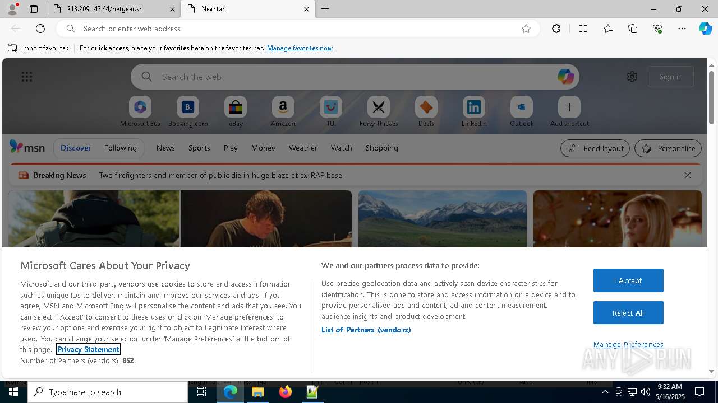Open the Booking.com shortcut
This screenshot has width=718, height=403.
tap(188, 107)
